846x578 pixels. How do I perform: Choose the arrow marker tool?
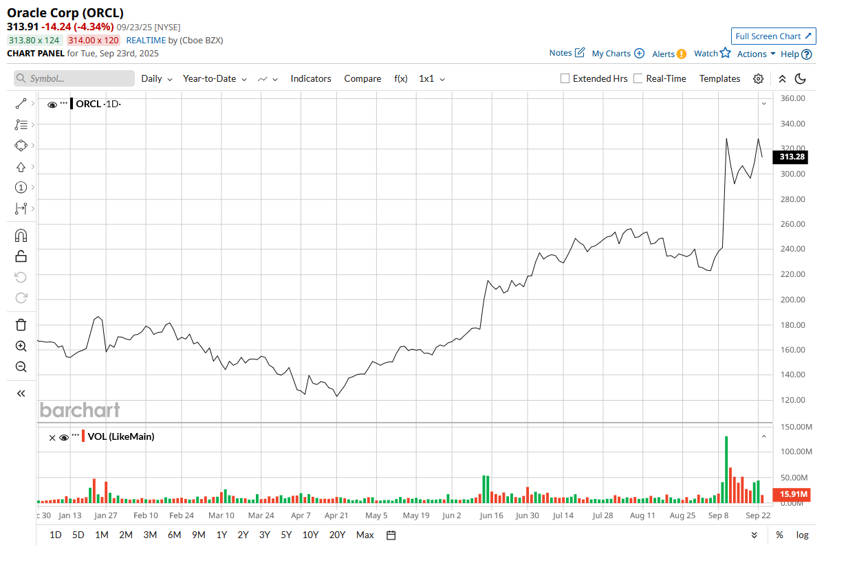click(x=21, y=167)
